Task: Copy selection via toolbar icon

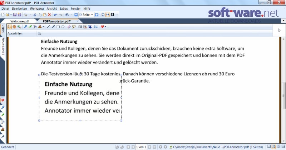Action: [40, 15]
